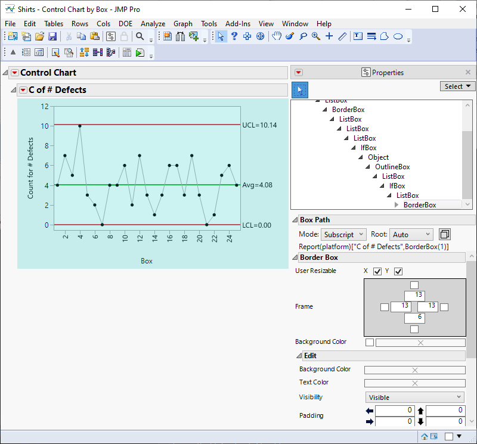Screen dimensions: 477x444
Task: Click the Edit Text Color swatch
Action: click(x=415, y=383)
